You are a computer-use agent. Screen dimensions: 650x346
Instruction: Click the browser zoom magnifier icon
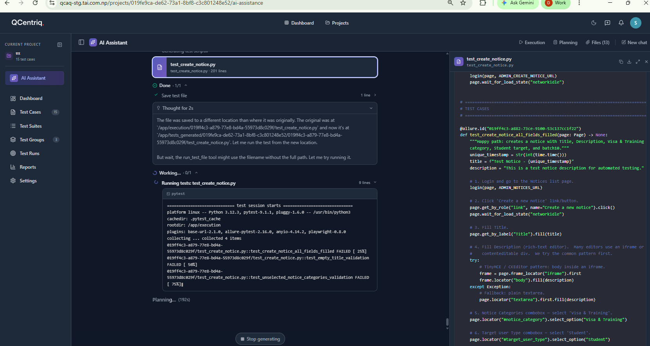click(451, 3)
